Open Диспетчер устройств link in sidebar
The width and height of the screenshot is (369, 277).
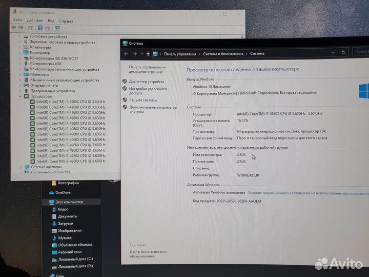pyautogui.click(x=147, y=82)
